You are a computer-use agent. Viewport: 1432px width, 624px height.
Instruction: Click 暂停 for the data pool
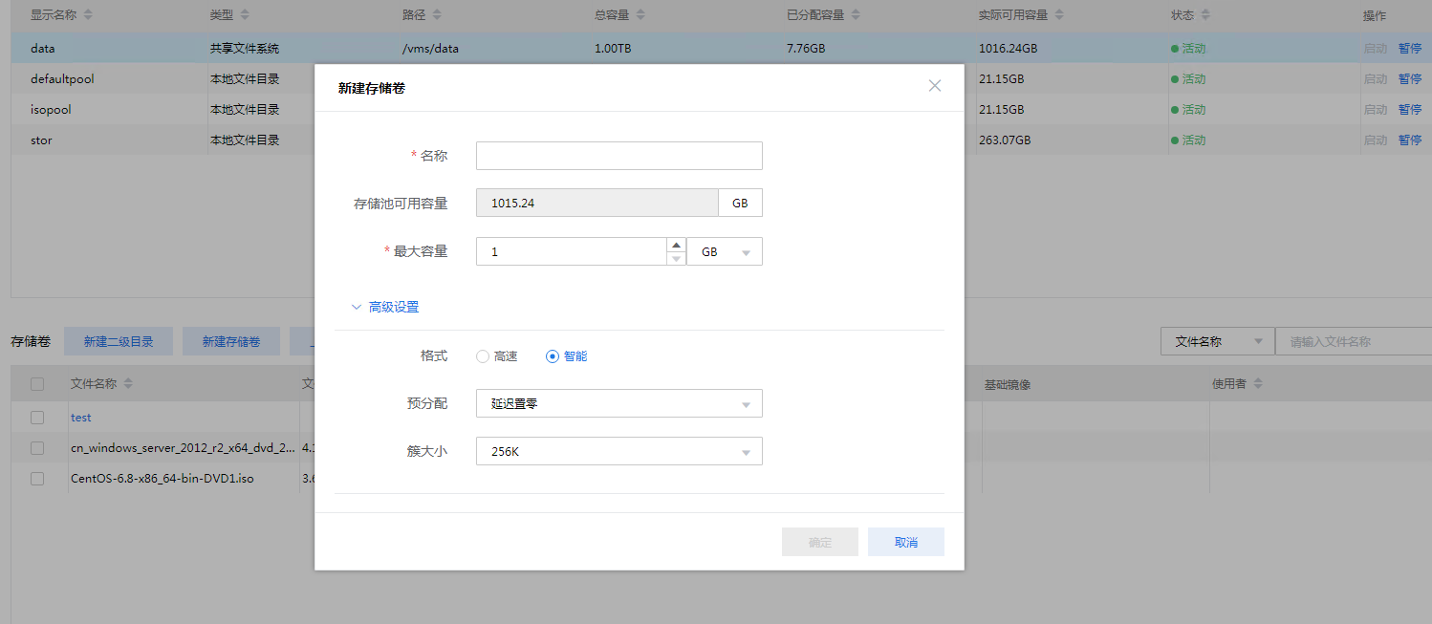tap(1409, 48)
